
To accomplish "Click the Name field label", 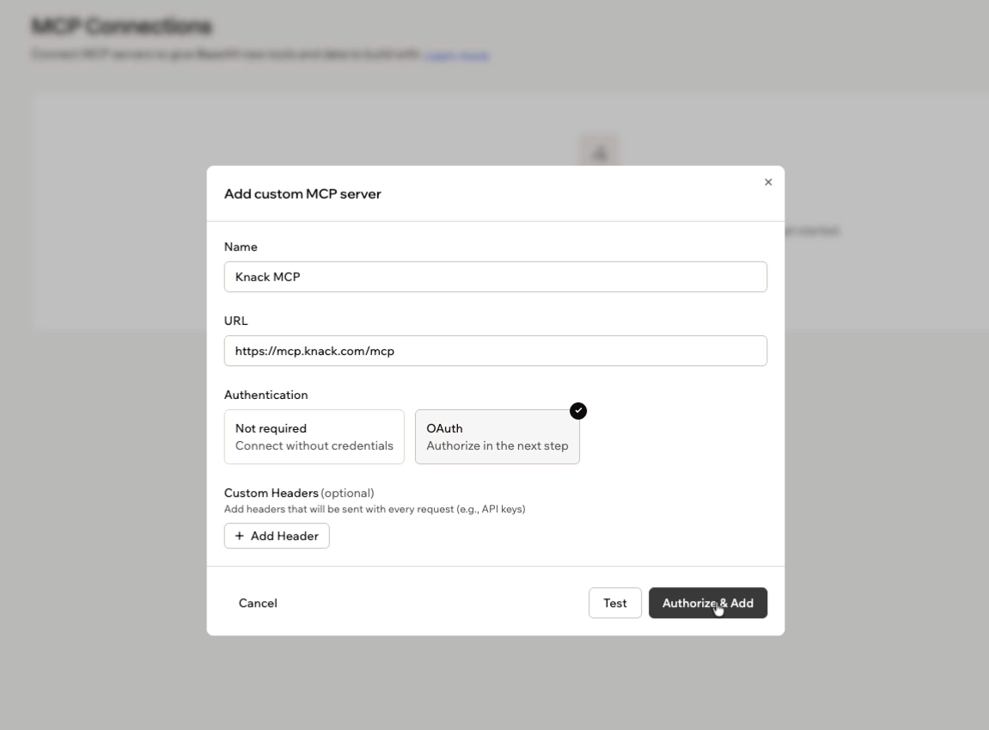I will coord(241,247).
